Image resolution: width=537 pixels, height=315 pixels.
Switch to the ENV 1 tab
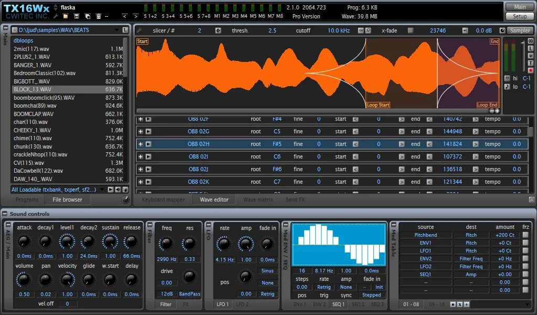299,304
